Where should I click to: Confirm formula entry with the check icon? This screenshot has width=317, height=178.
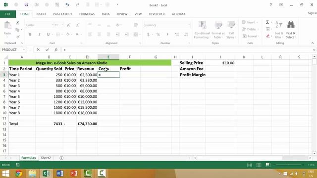click(x=47, y=49)
